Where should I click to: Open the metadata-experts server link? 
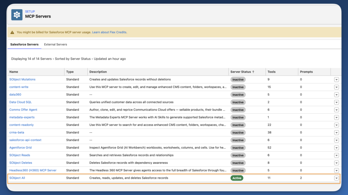point(22,117)
